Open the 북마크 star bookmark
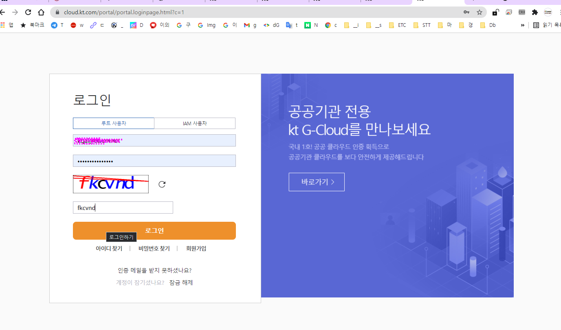 tap(32, 25)
